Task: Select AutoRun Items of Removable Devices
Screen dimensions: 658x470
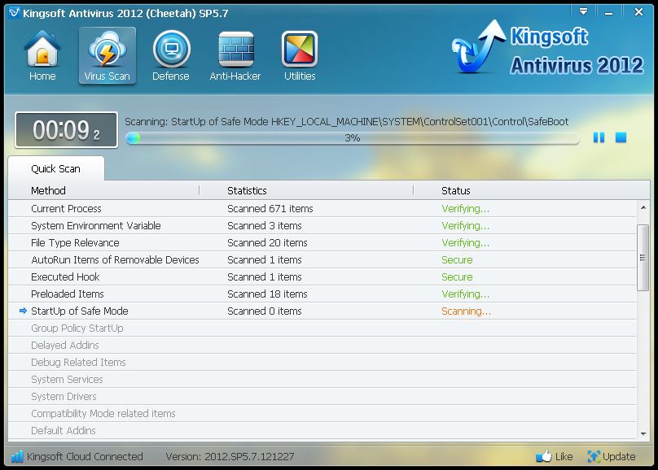Action: pyautogui.click(x=322, y=260)
